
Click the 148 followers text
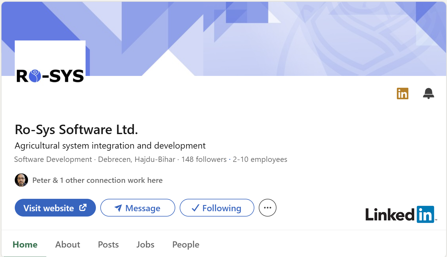coord(204,160)
